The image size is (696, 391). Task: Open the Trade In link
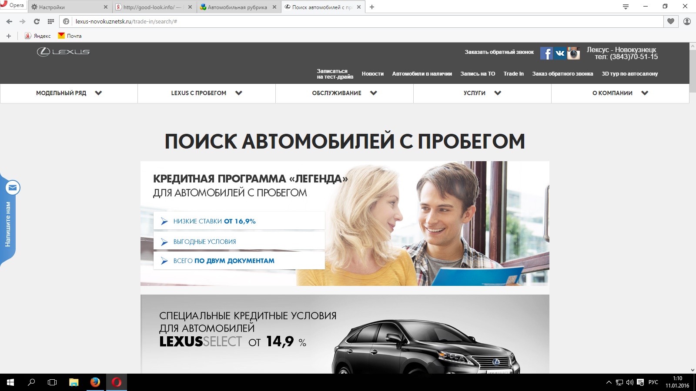(x=514, y=74)
